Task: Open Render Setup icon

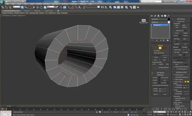Action: tap(131, 7)
